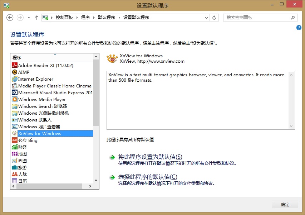Select the Windows Search 浏览器 icon
The width and height of the screenshot is (305, 215).
pyautogui.click(x=15, y=106)
